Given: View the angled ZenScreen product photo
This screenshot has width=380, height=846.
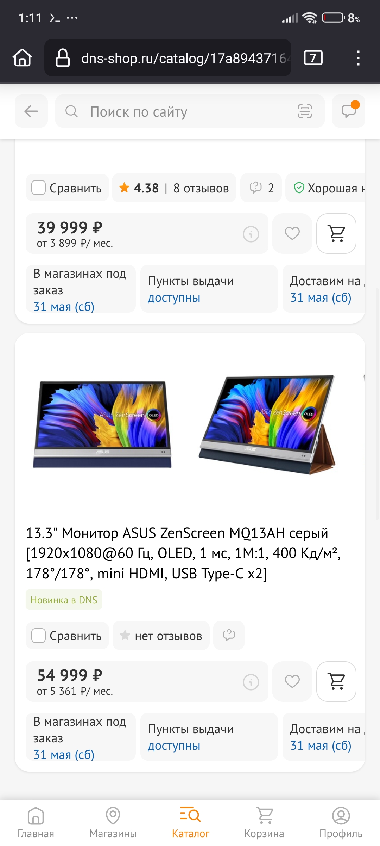Looking at the screenshot, I should (267, 425).
